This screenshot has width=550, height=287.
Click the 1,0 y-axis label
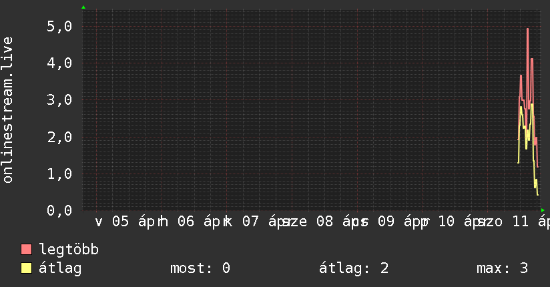(59, 174)
